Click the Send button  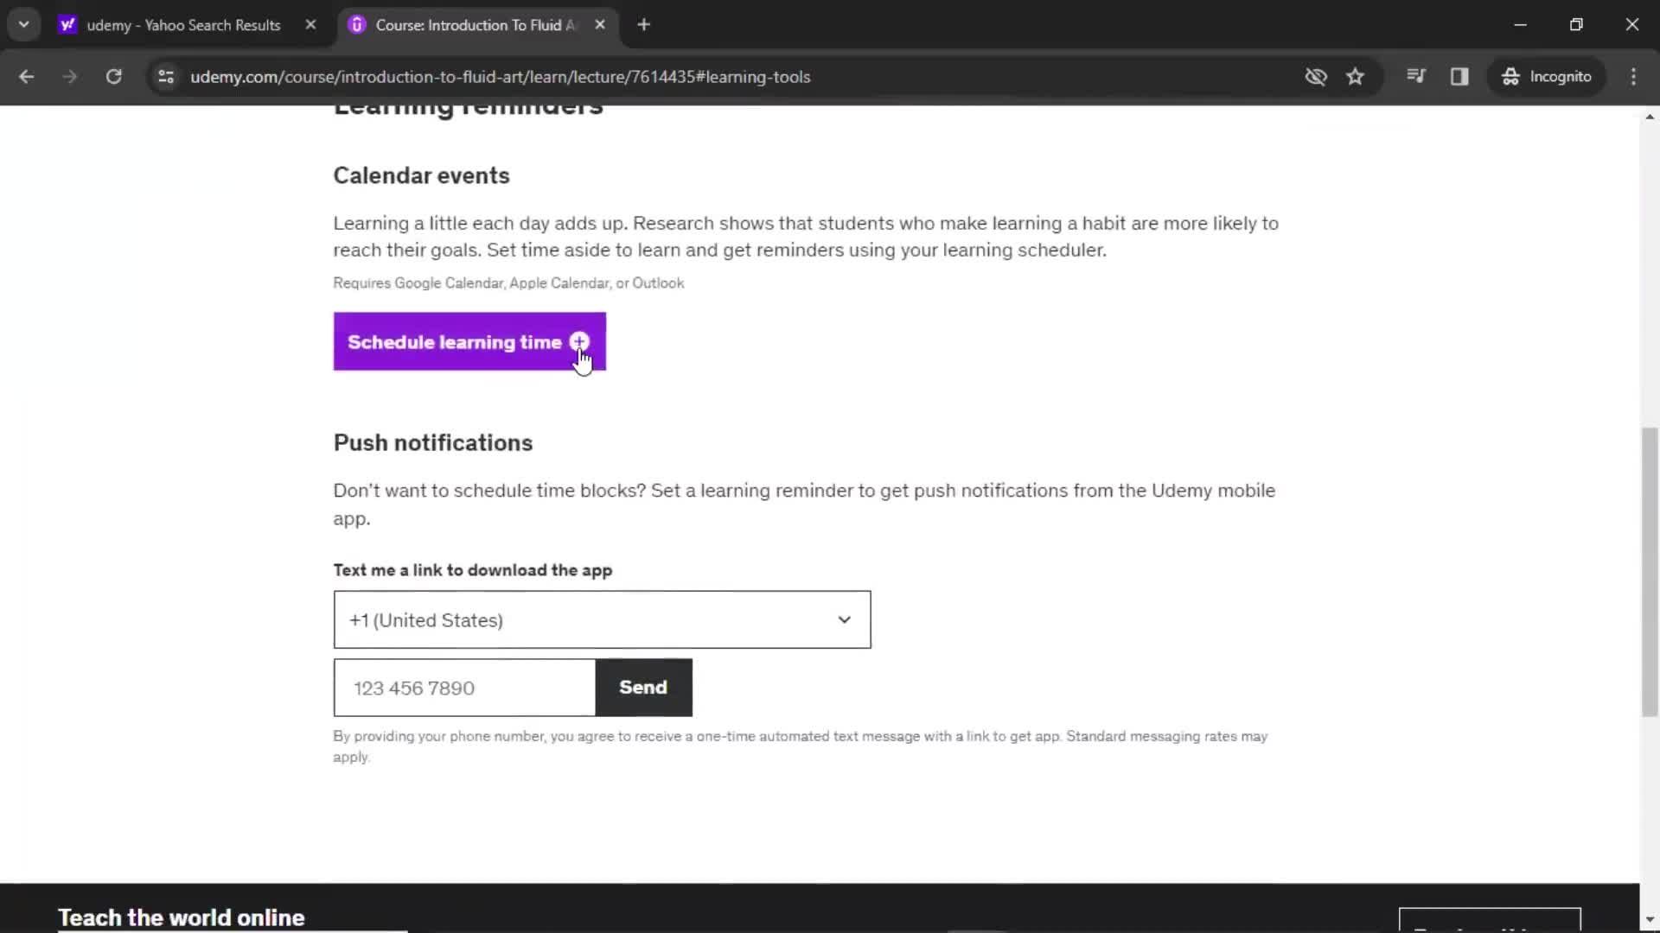(643, 688)
